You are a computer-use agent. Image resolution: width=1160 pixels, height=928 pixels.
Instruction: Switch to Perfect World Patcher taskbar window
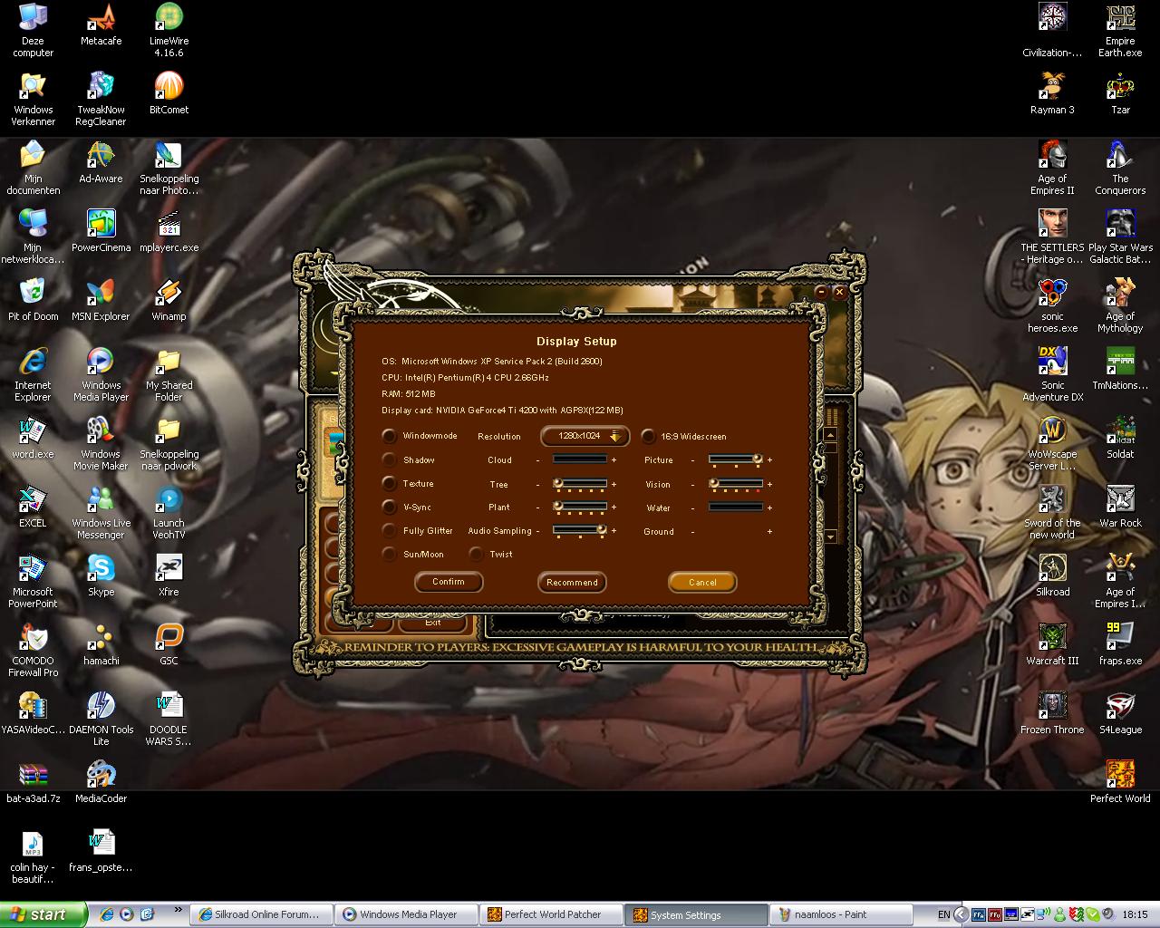pyautogui.click(x=552, y=914)
